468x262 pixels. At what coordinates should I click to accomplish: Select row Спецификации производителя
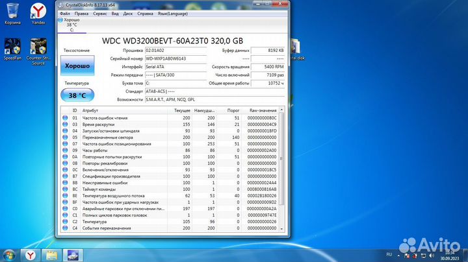[170, 176]
